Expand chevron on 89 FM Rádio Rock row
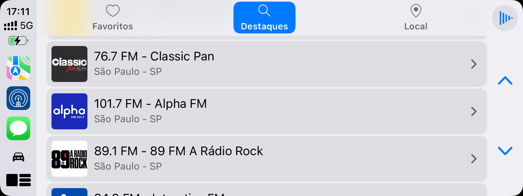Screen dimensions: 523x196 [474, 159]
